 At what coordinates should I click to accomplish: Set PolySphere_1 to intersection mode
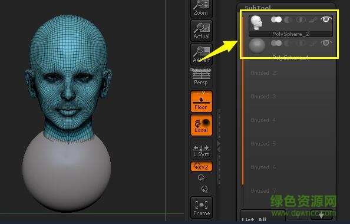(301, 43)
